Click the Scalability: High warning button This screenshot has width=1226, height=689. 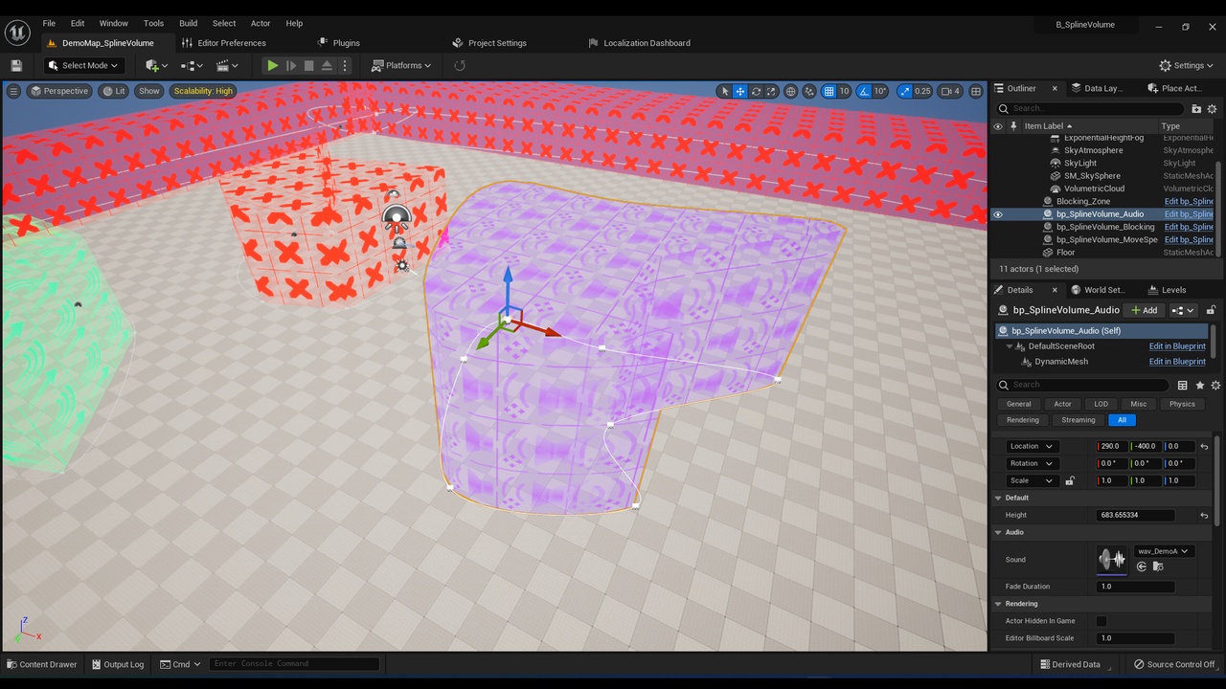click(x=203, y=91)
